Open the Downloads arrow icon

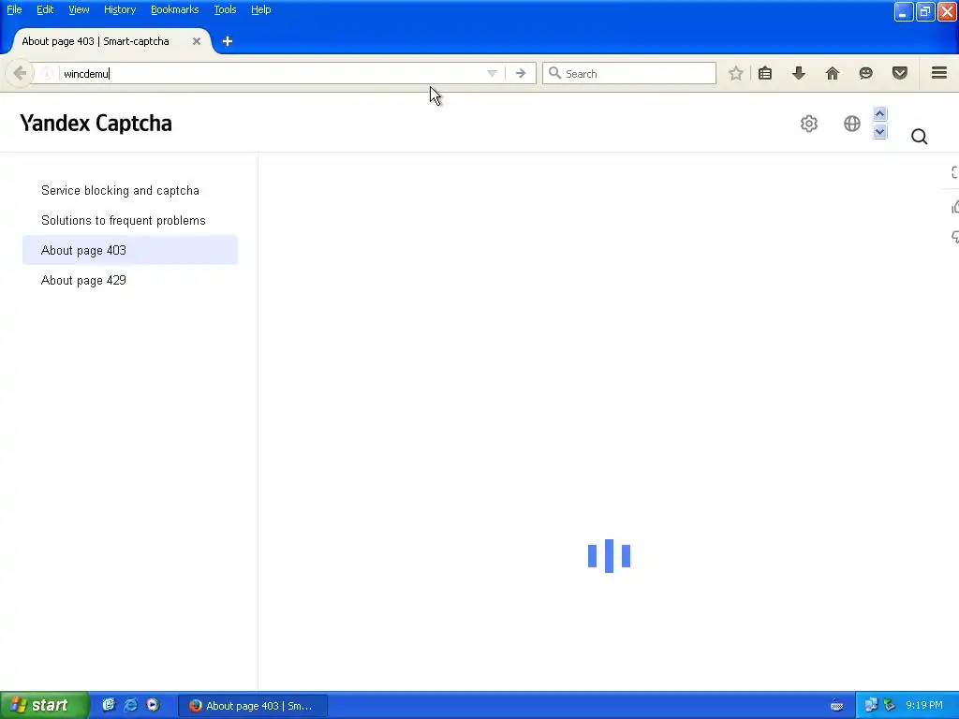[x=799, y=73]
